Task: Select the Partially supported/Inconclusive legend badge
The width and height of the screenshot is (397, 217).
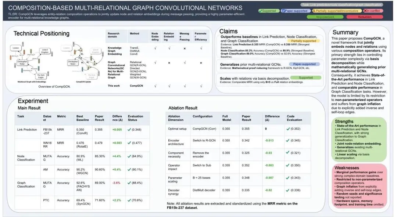Action: pyautogui.click(x=337, y=11)
